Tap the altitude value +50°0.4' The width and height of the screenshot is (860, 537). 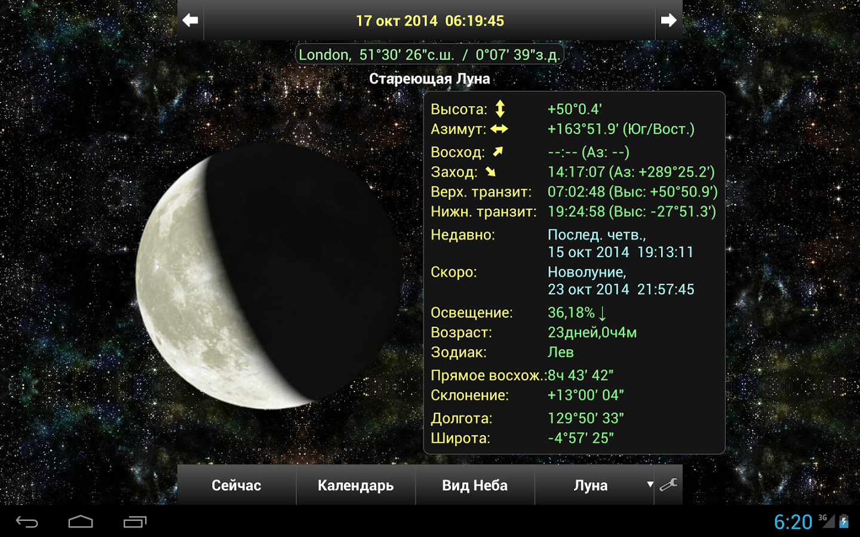[575, 109]
